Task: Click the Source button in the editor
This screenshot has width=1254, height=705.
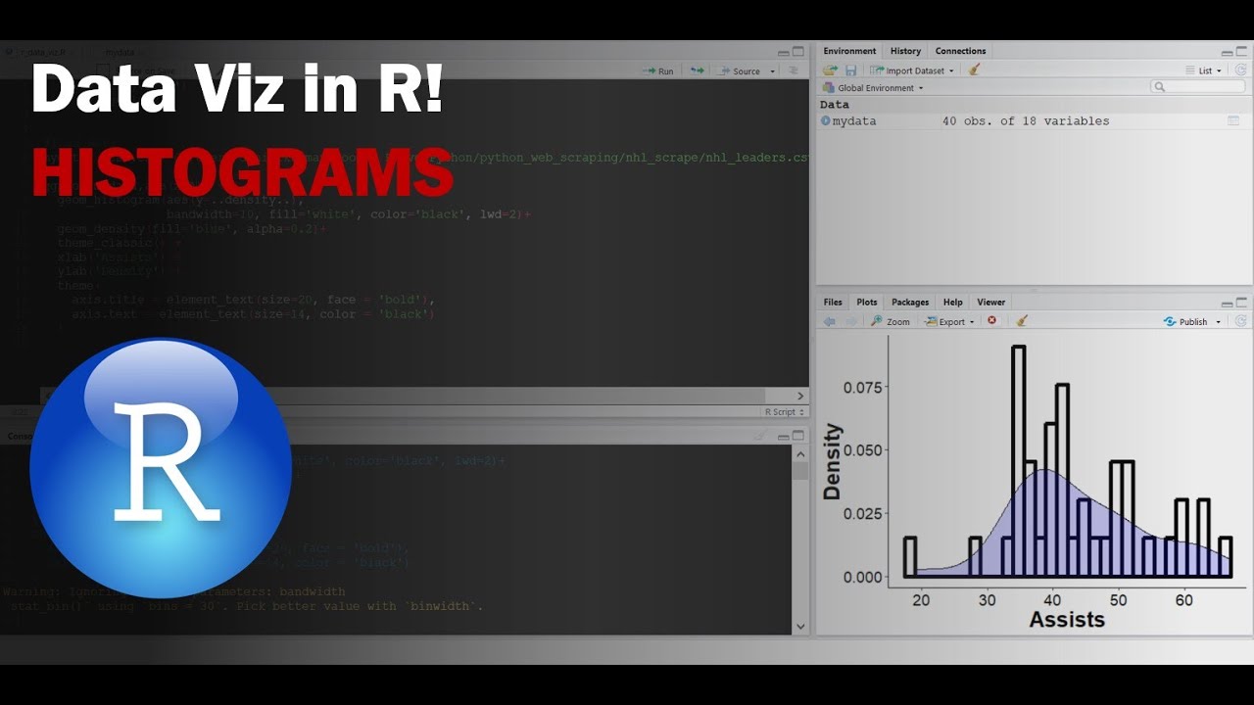Action: coord(740,71)
